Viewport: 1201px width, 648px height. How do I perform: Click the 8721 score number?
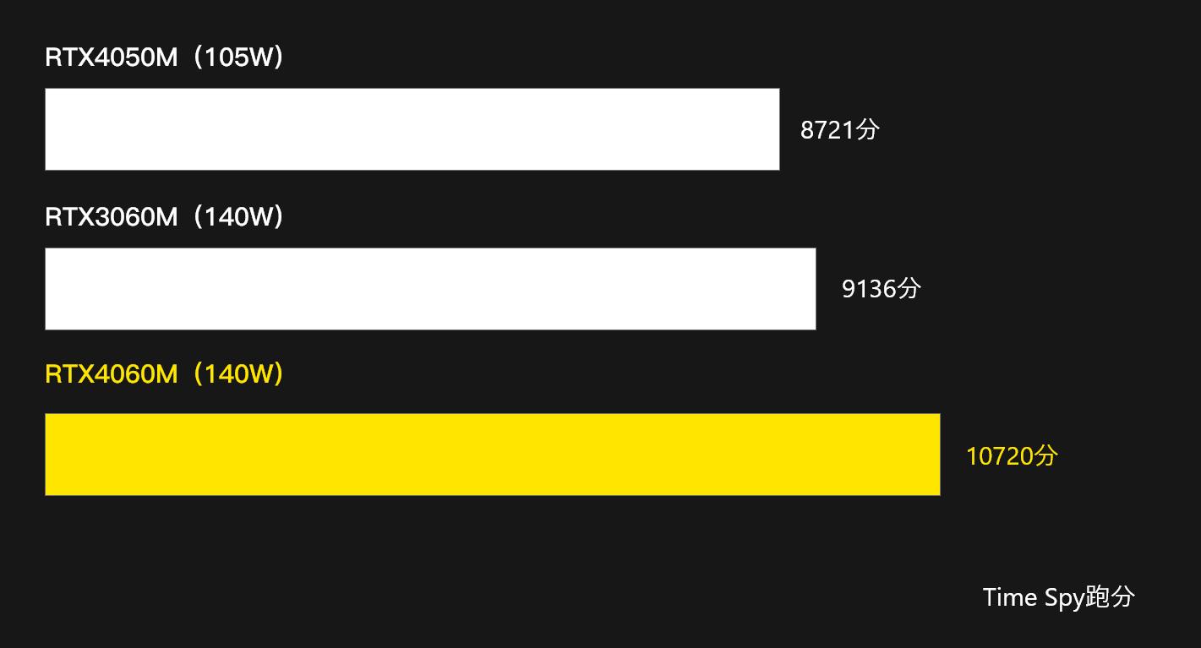(827, 130)
